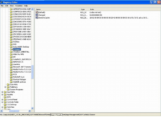
Task: Expand the Control Panel tree node
Action: 2,99
